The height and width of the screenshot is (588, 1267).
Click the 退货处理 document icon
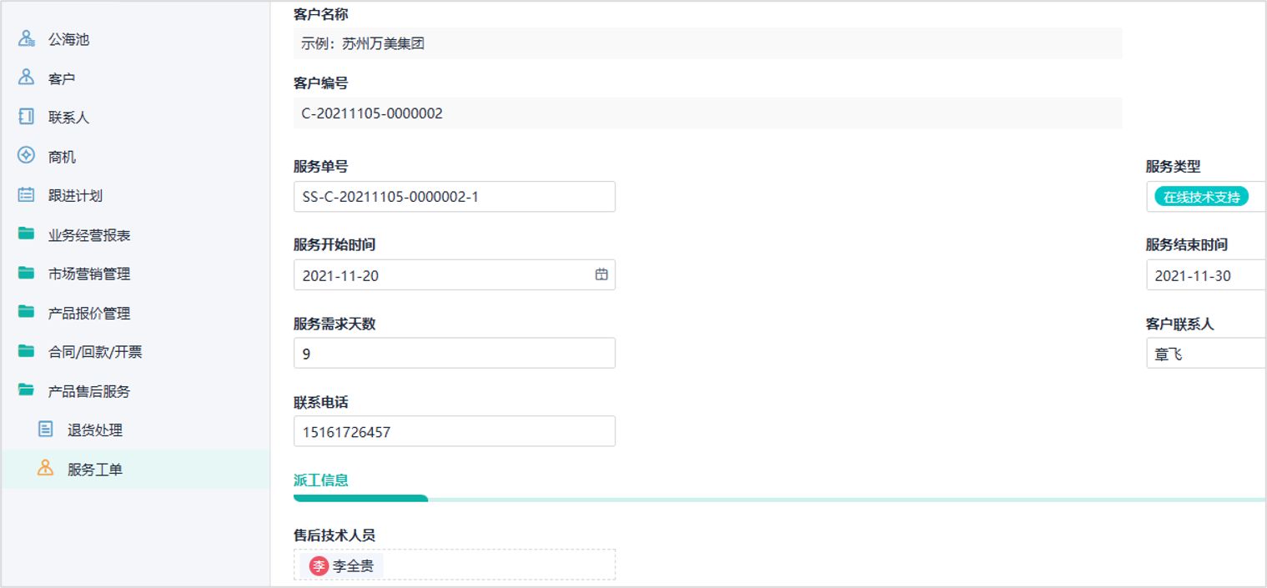(46, 430)
